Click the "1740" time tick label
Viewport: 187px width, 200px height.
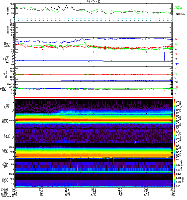[x=146, y=195]
